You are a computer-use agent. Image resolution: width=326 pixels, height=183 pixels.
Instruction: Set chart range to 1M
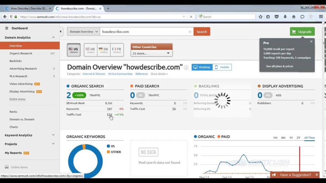[x=275, y=138]
